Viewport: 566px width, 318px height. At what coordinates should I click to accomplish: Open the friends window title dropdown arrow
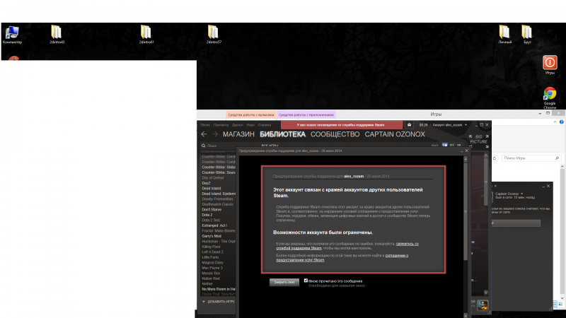point(495,186)
